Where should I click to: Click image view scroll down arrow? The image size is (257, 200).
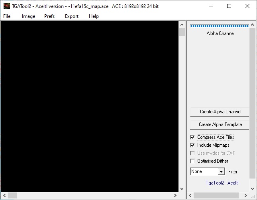point(182,188)
